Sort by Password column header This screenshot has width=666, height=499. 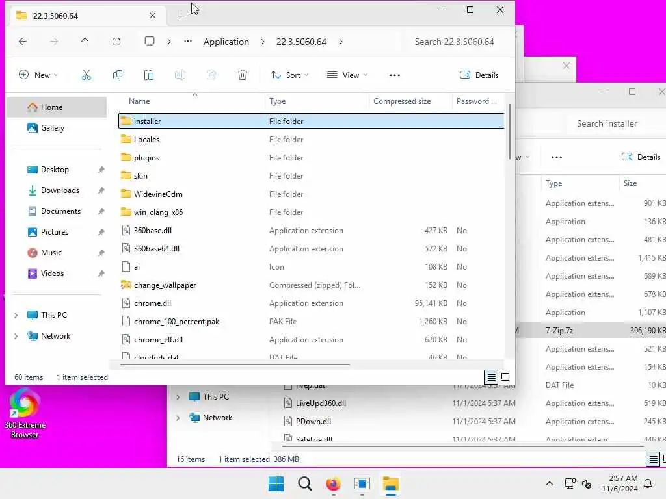click(476, 101)
